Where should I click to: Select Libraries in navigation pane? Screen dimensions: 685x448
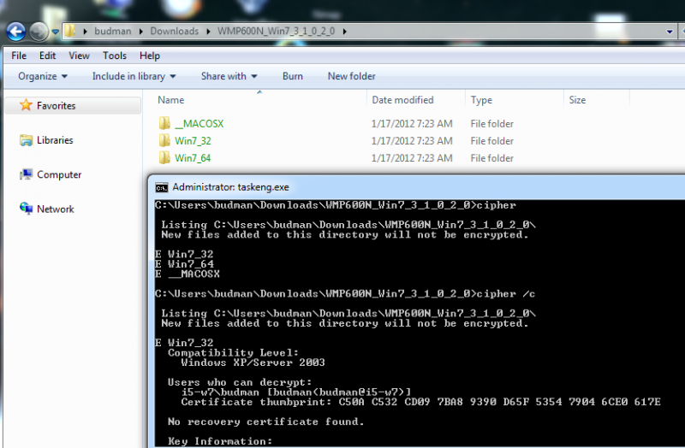point(55,140)
